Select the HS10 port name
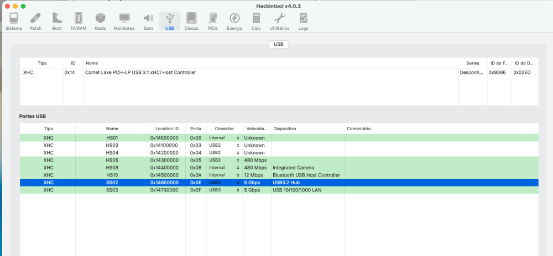This screenshot has height=256, width=553. pyautogui.click(x=112, y=175)
